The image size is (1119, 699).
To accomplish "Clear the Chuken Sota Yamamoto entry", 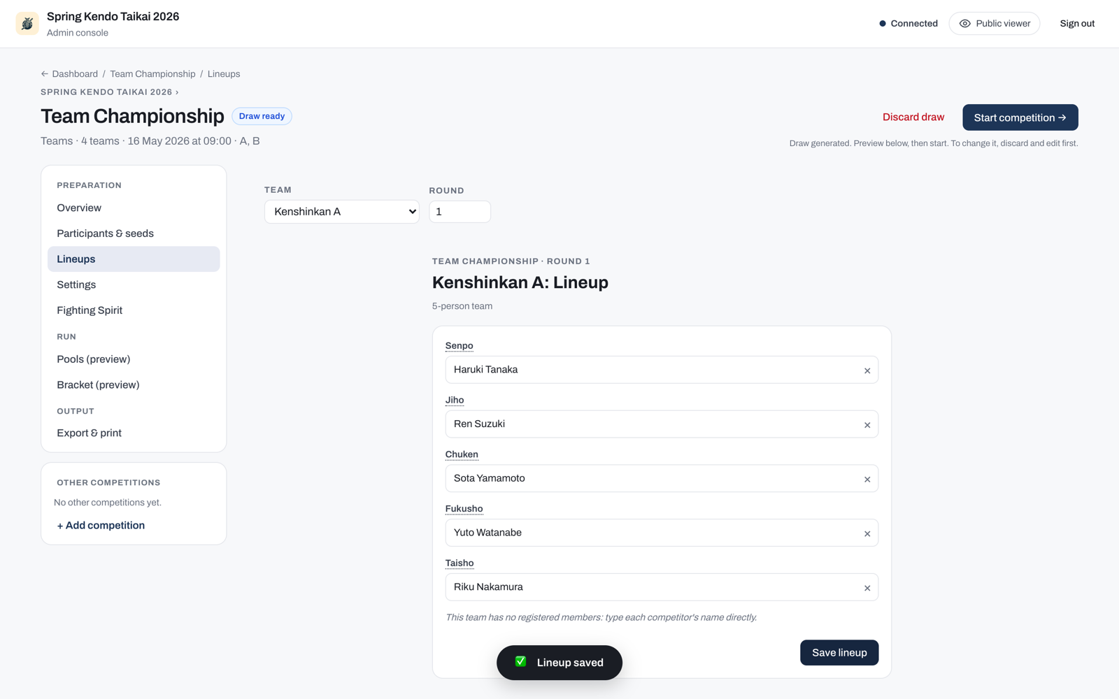I will [x=867, y=480].
